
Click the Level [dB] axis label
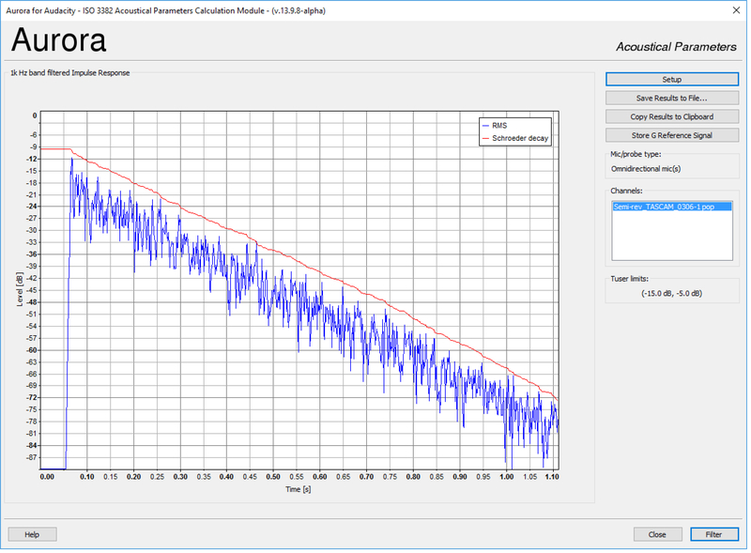tap(20, 289)
